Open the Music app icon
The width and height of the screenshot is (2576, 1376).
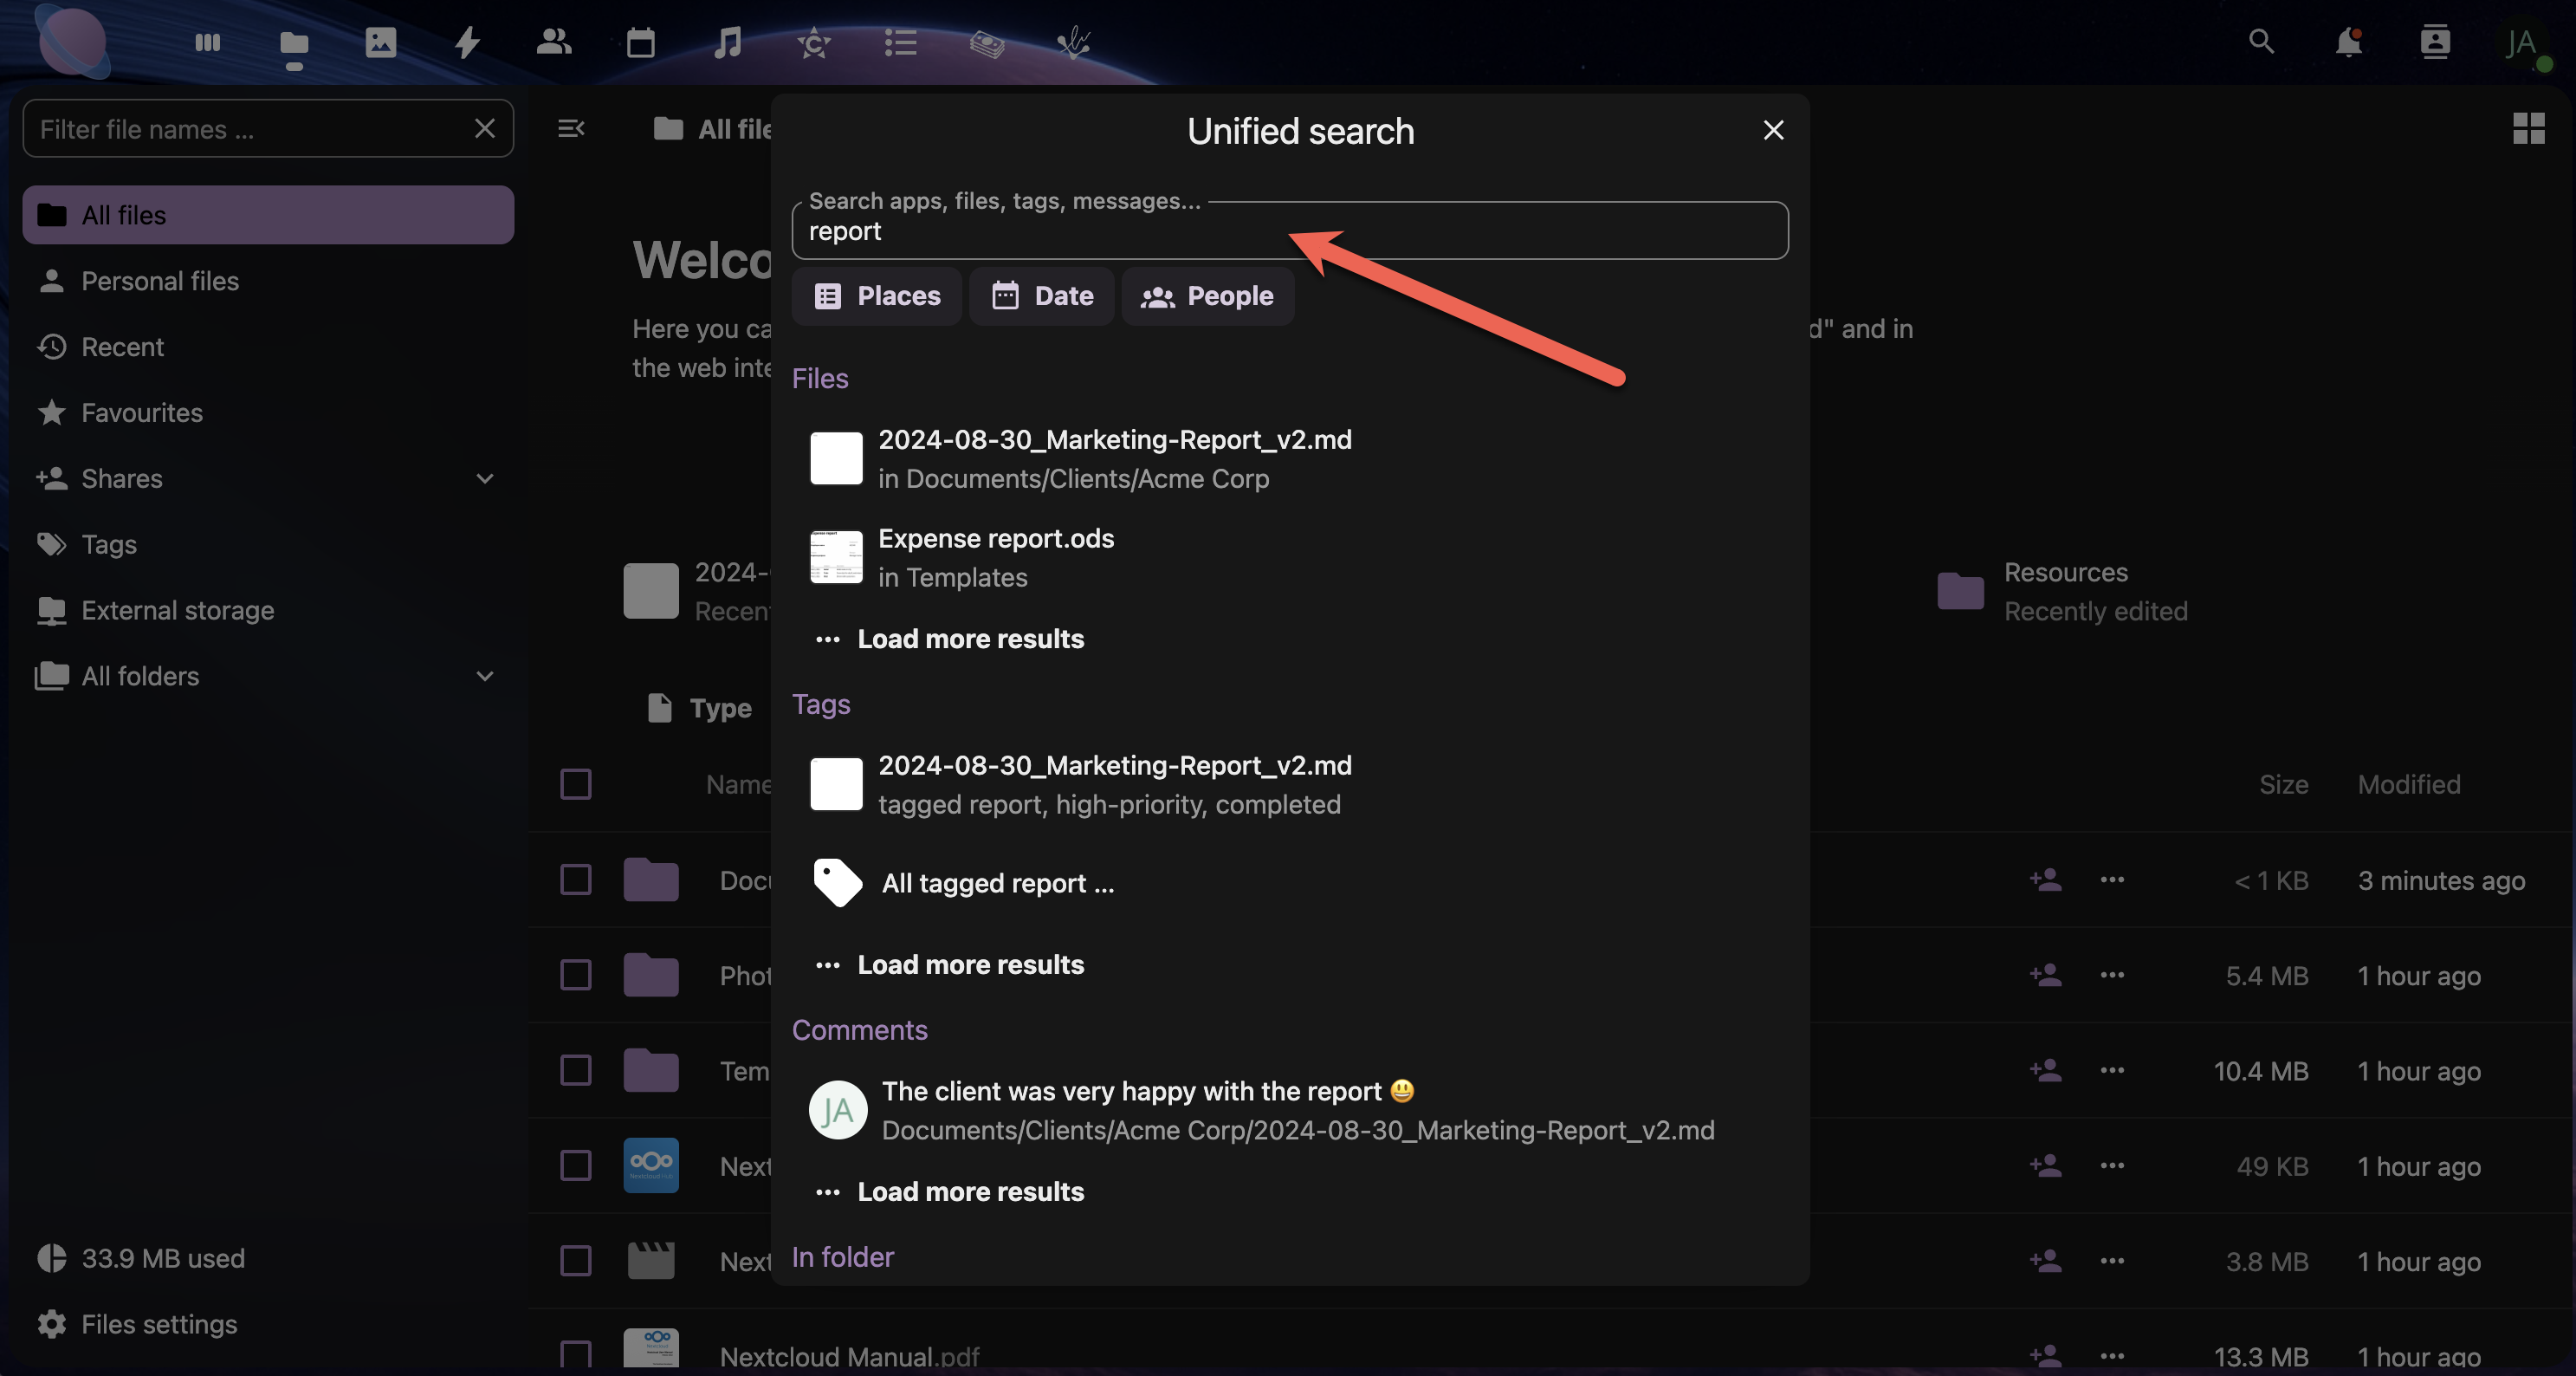click(x=727, y=42)
